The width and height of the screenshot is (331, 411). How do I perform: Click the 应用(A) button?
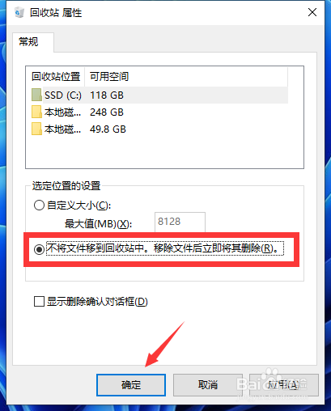tap(284, 385)
